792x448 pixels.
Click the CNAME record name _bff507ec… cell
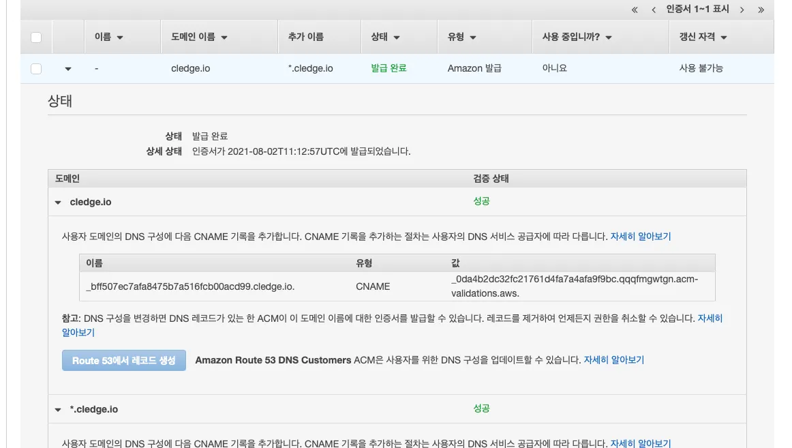(x=191, y=286)
